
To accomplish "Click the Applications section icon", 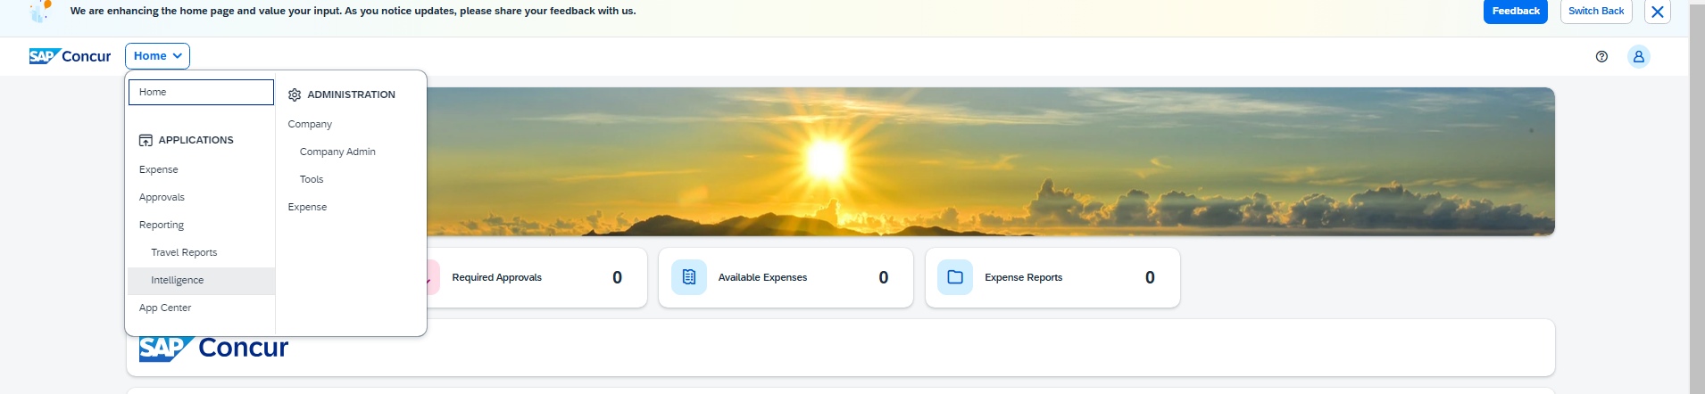I will pyautogui.click(x=146, y=140).
